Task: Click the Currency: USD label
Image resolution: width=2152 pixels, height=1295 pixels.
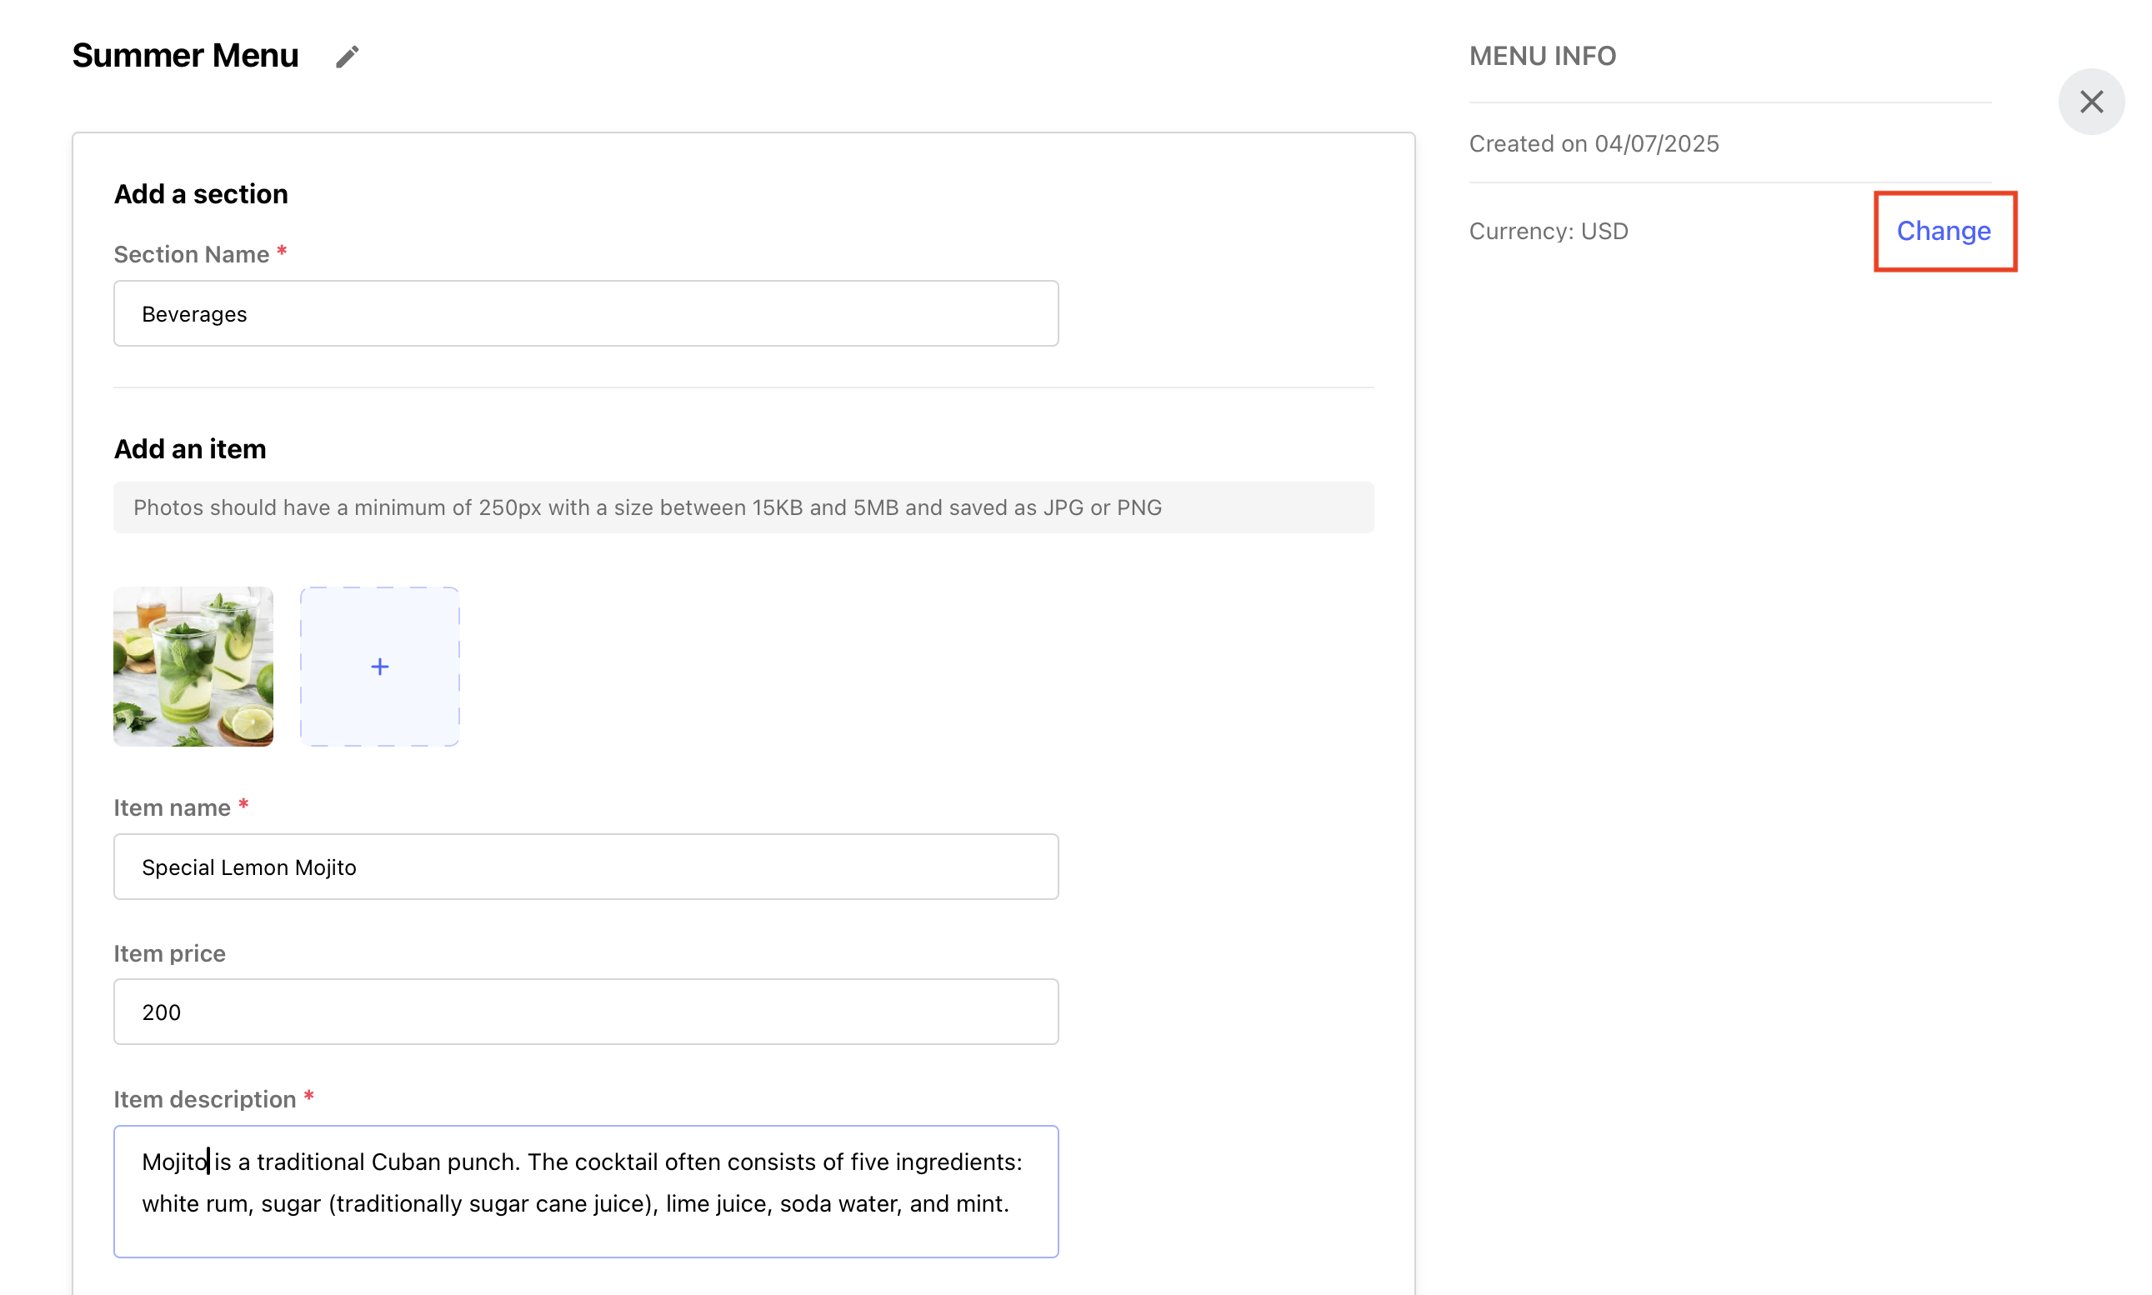Action: (1548, 232)
